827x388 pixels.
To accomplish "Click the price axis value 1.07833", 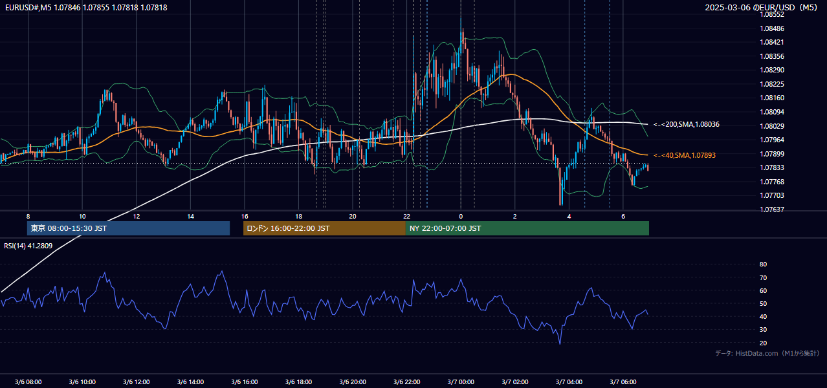I will [773, 167].
